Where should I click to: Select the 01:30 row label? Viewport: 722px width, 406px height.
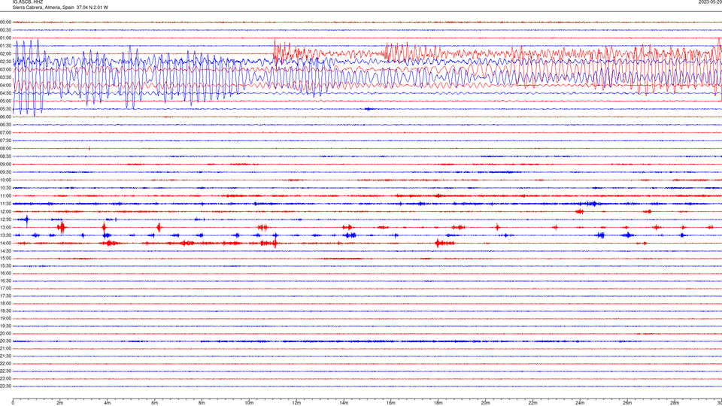coord(5,46)
